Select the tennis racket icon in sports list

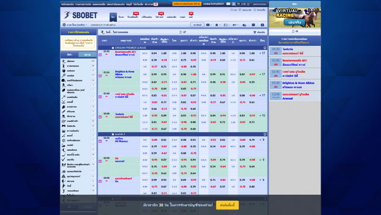[63, 75]
